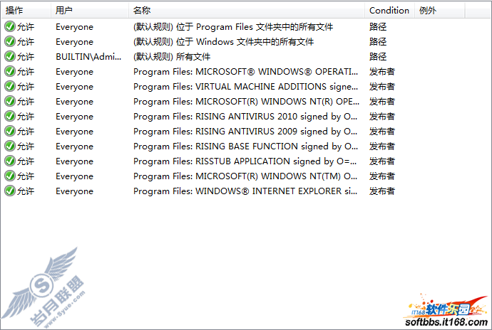Click allow icon of RISING ANTIVIRUS 2009 rule
The width and height of the screenshot is (492, 330).
[10, 131]
